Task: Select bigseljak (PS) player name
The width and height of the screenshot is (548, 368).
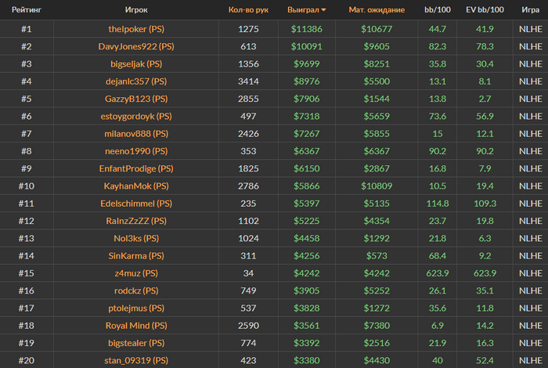Action: 136,64
